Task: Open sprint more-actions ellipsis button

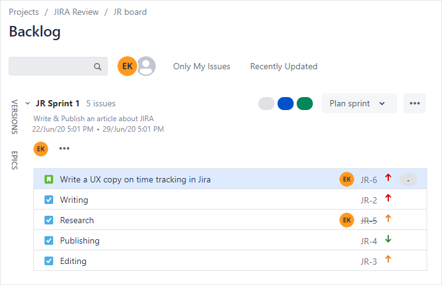Action: pyautogui.click(x=414, y=103)
